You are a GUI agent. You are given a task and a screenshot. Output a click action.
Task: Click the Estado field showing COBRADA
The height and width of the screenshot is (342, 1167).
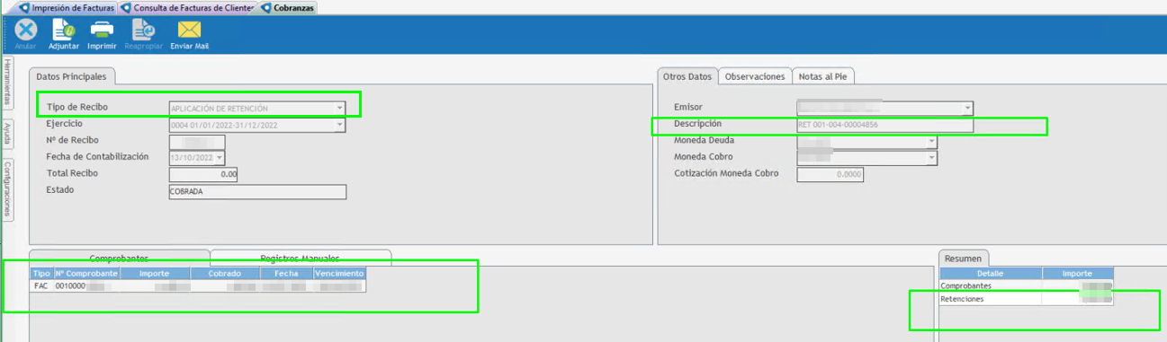click(x=256, y=191)
